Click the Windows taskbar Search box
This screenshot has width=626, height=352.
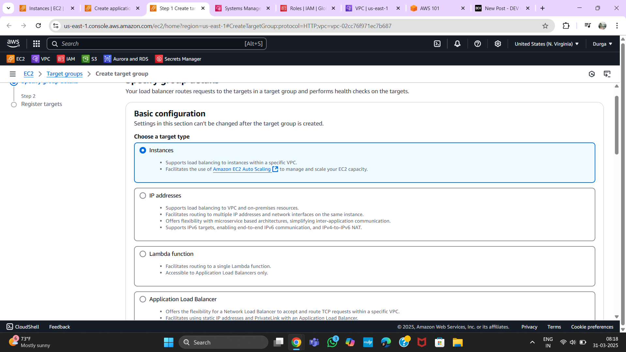click(x=224, y=342)
